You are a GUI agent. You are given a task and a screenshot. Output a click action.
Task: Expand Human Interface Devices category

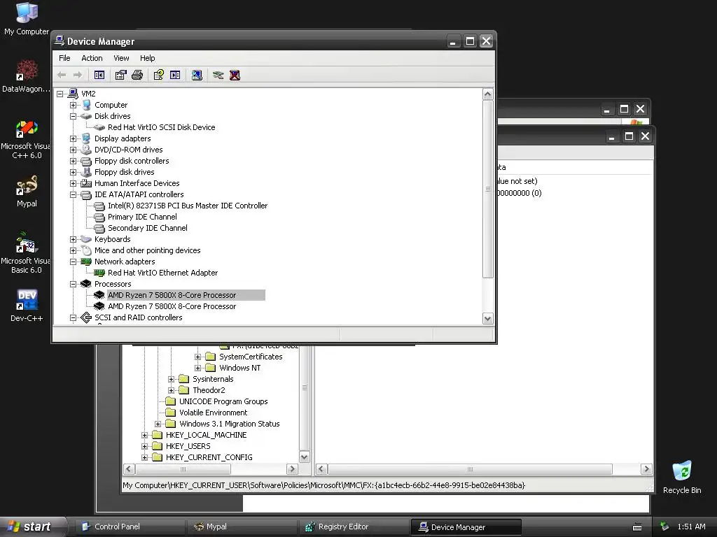[73, 183]
